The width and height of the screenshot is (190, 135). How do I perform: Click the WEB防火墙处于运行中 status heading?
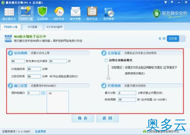[x=30, y=36]
